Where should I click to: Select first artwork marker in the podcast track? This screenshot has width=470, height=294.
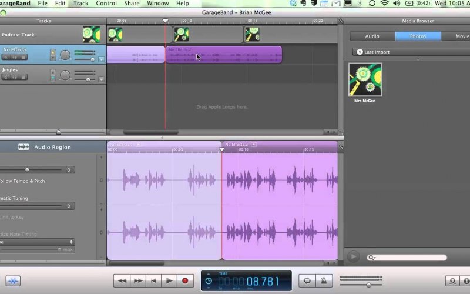[115, 34]
